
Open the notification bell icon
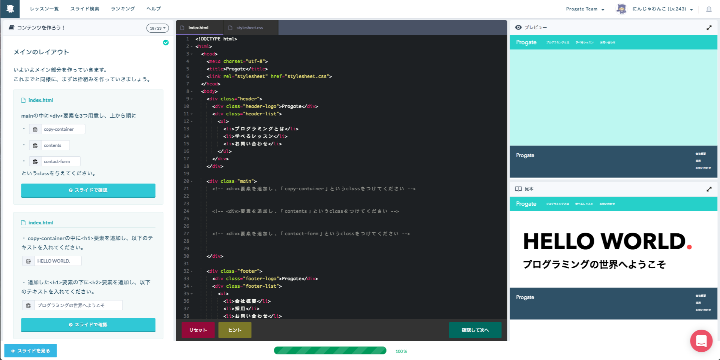[709, 9]
